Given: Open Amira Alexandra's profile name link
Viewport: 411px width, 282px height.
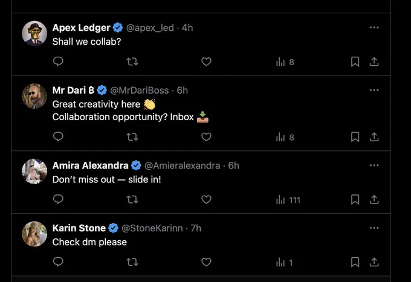Looking at the screenshot, I should click(91, 165).
